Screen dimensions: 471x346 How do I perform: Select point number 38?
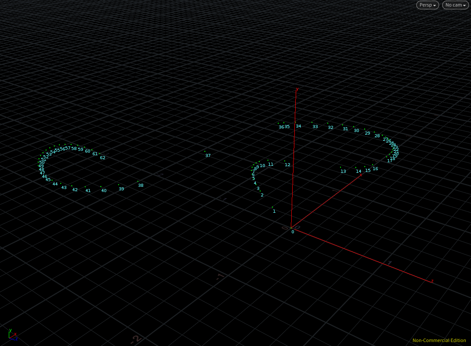[141, 185]
